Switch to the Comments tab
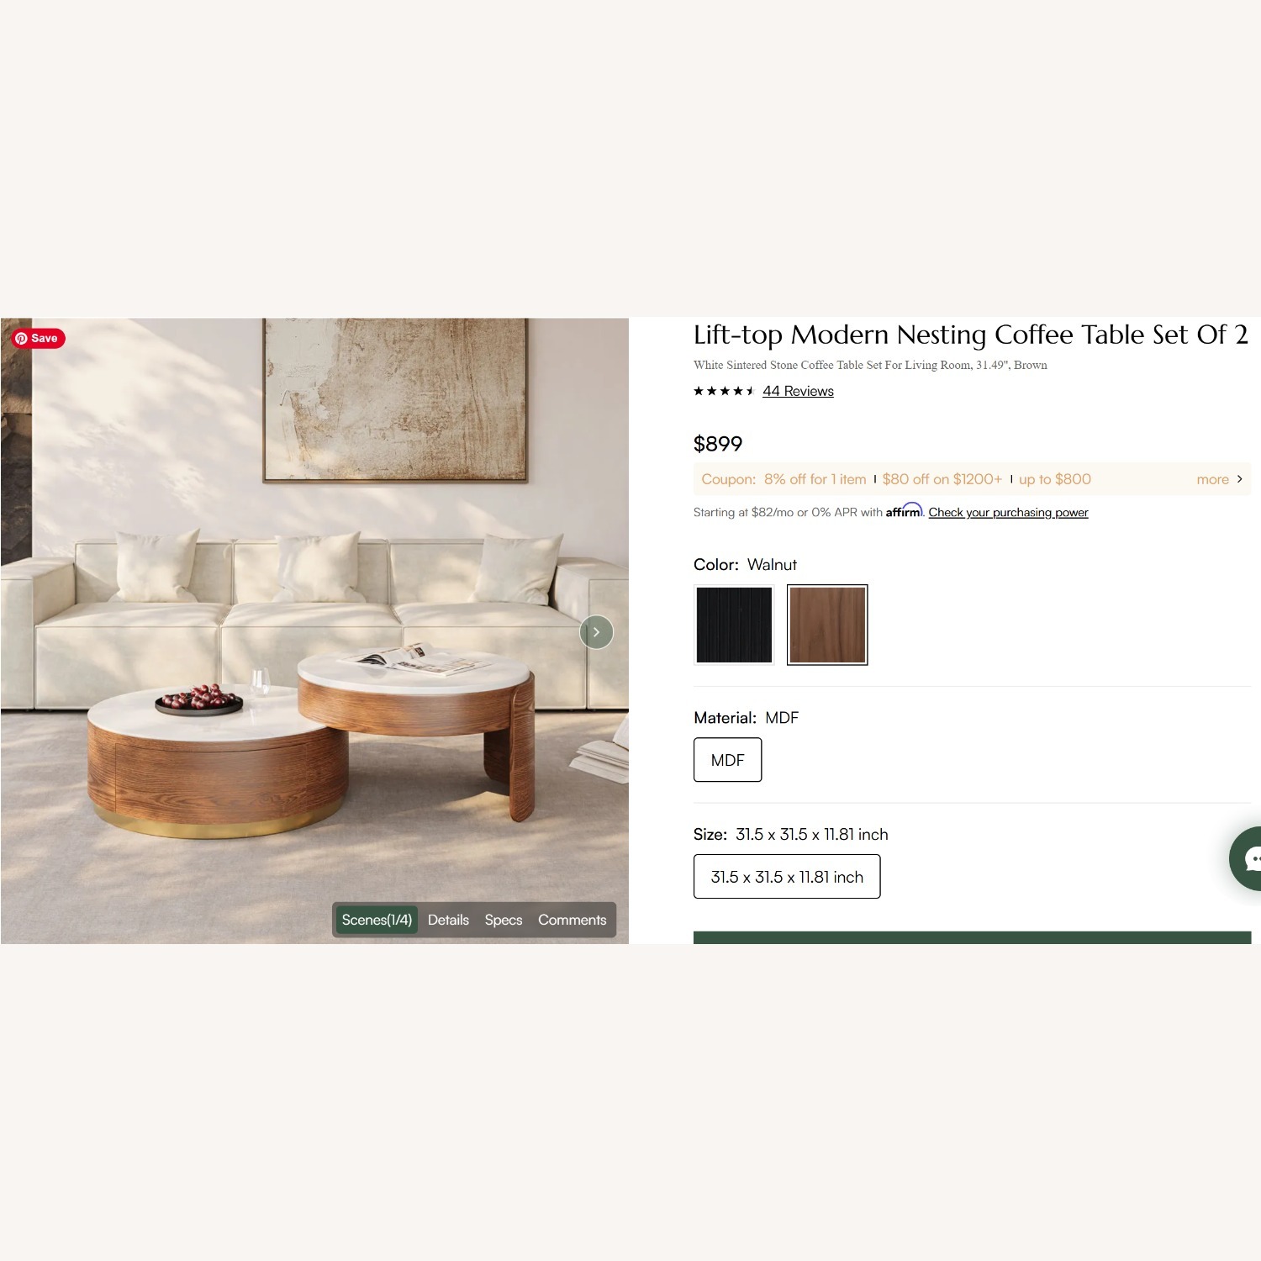The width and height of the screenshot is (1261, 1261). [x=572, y=920]
